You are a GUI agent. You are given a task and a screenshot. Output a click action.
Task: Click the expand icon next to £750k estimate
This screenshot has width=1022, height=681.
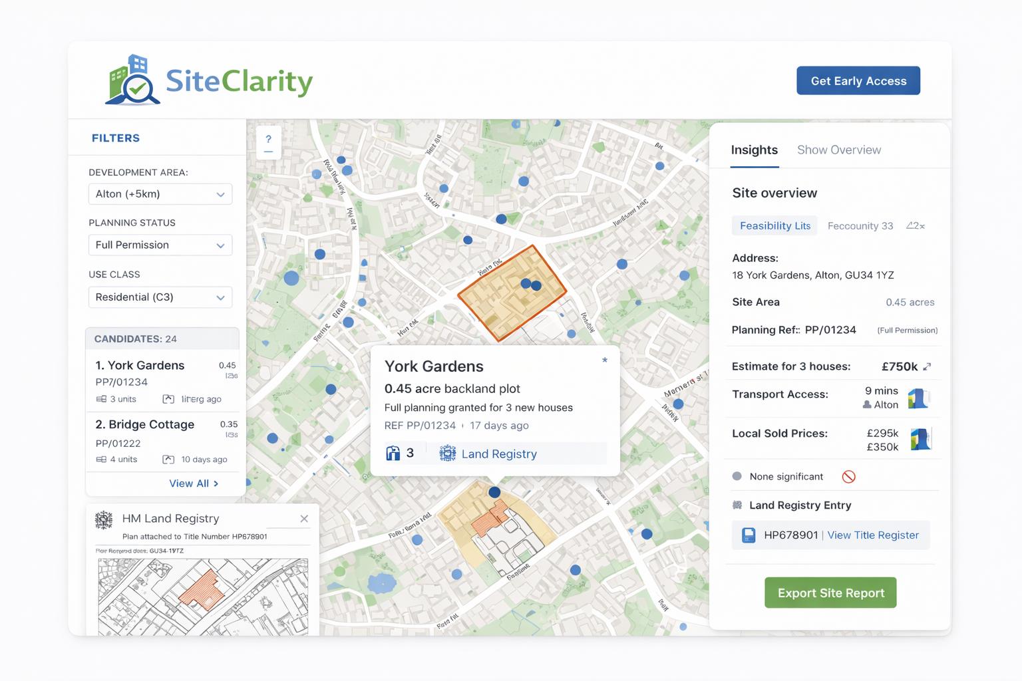click(928, 366)
